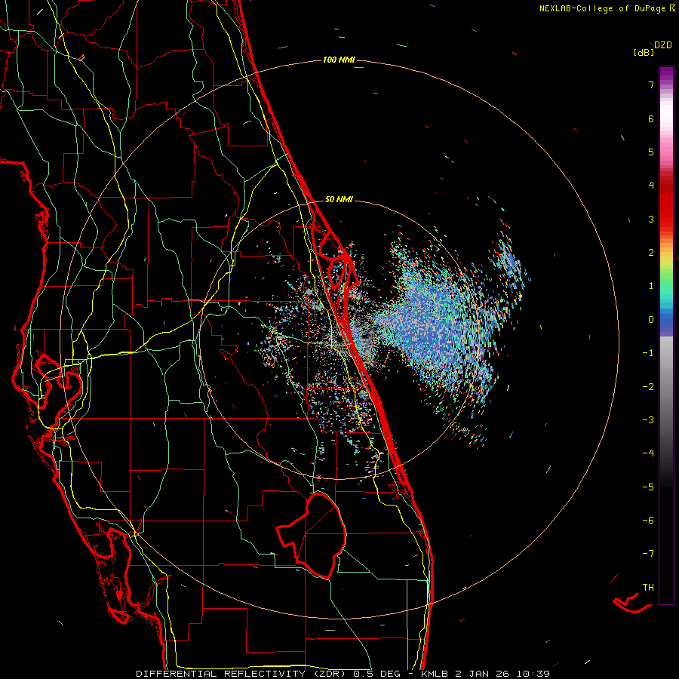This screenshot has height=679, width=679.
Task: Click the -5 dB value on color scale
Action: 648,487
